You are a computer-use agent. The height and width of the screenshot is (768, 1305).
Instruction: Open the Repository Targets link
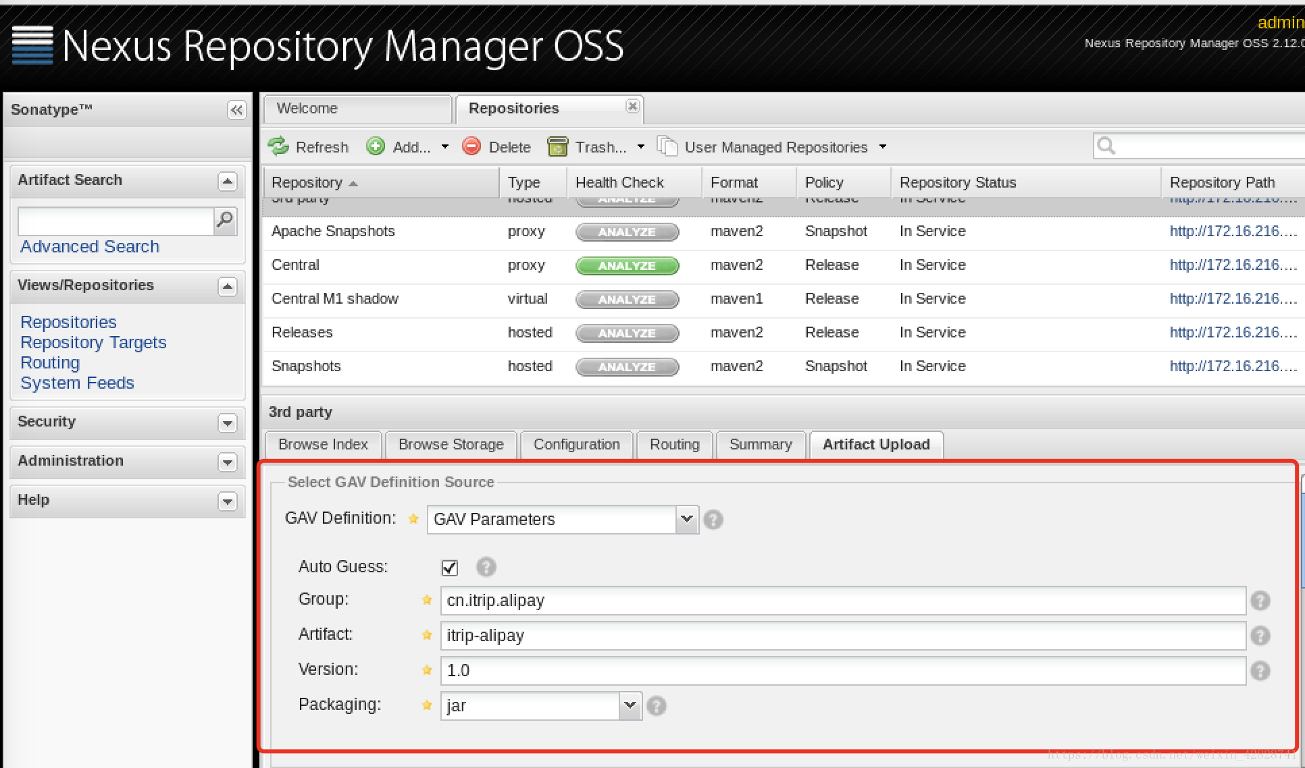point(93,342)
